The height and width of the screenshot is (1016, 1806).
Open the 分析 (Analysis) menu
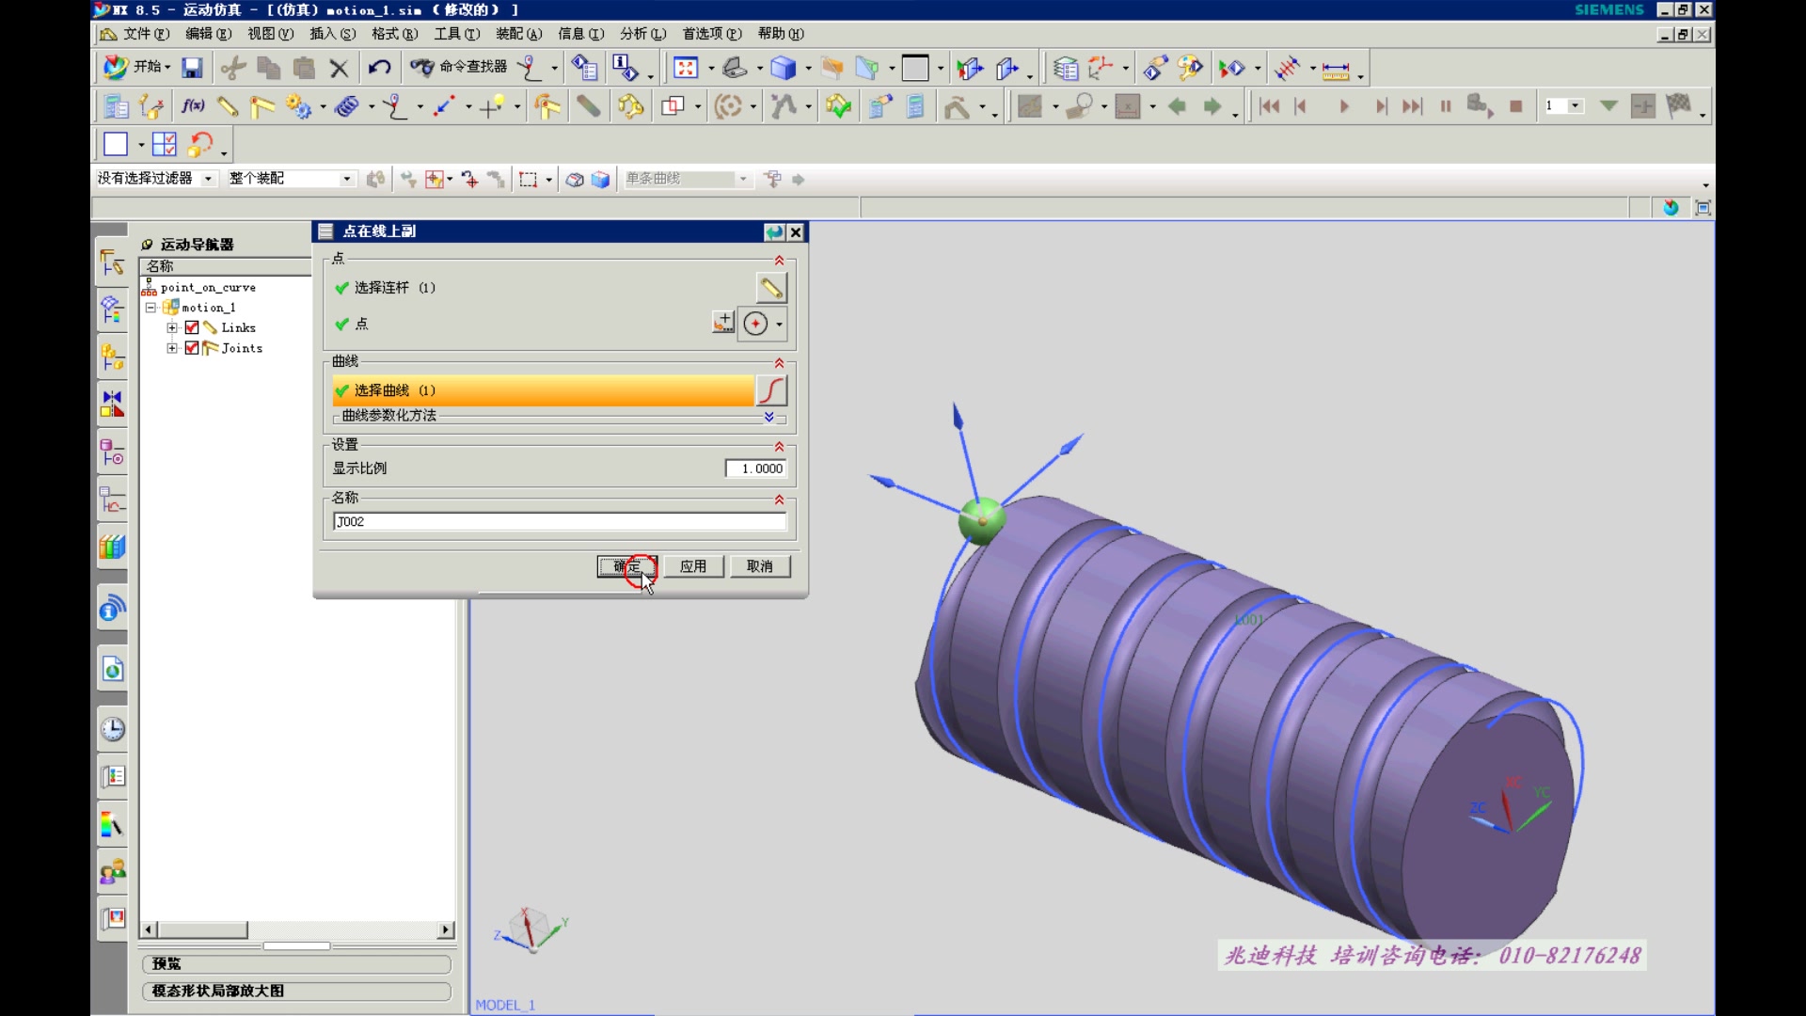point(642,34)
